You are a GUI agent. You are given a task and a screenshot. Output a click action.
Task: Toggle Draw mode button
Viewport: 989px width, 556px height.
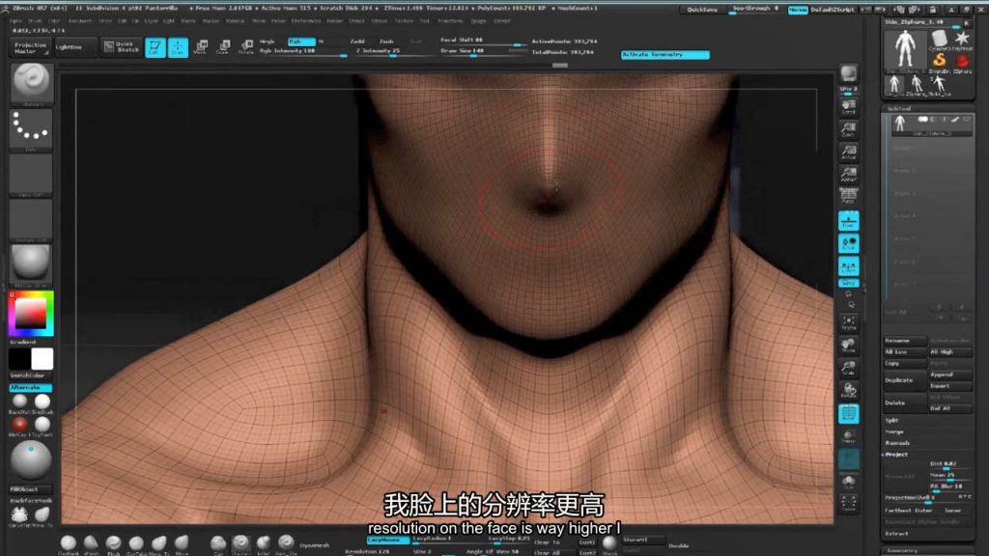pos(178,46)
